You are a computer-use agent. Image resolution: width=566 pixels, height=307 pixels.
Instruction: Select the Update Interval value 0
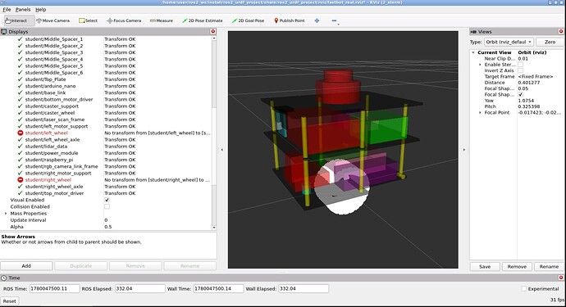click(x=106, y=219)
